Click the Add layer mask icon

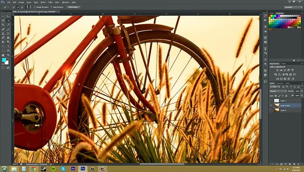pos(282,164)
